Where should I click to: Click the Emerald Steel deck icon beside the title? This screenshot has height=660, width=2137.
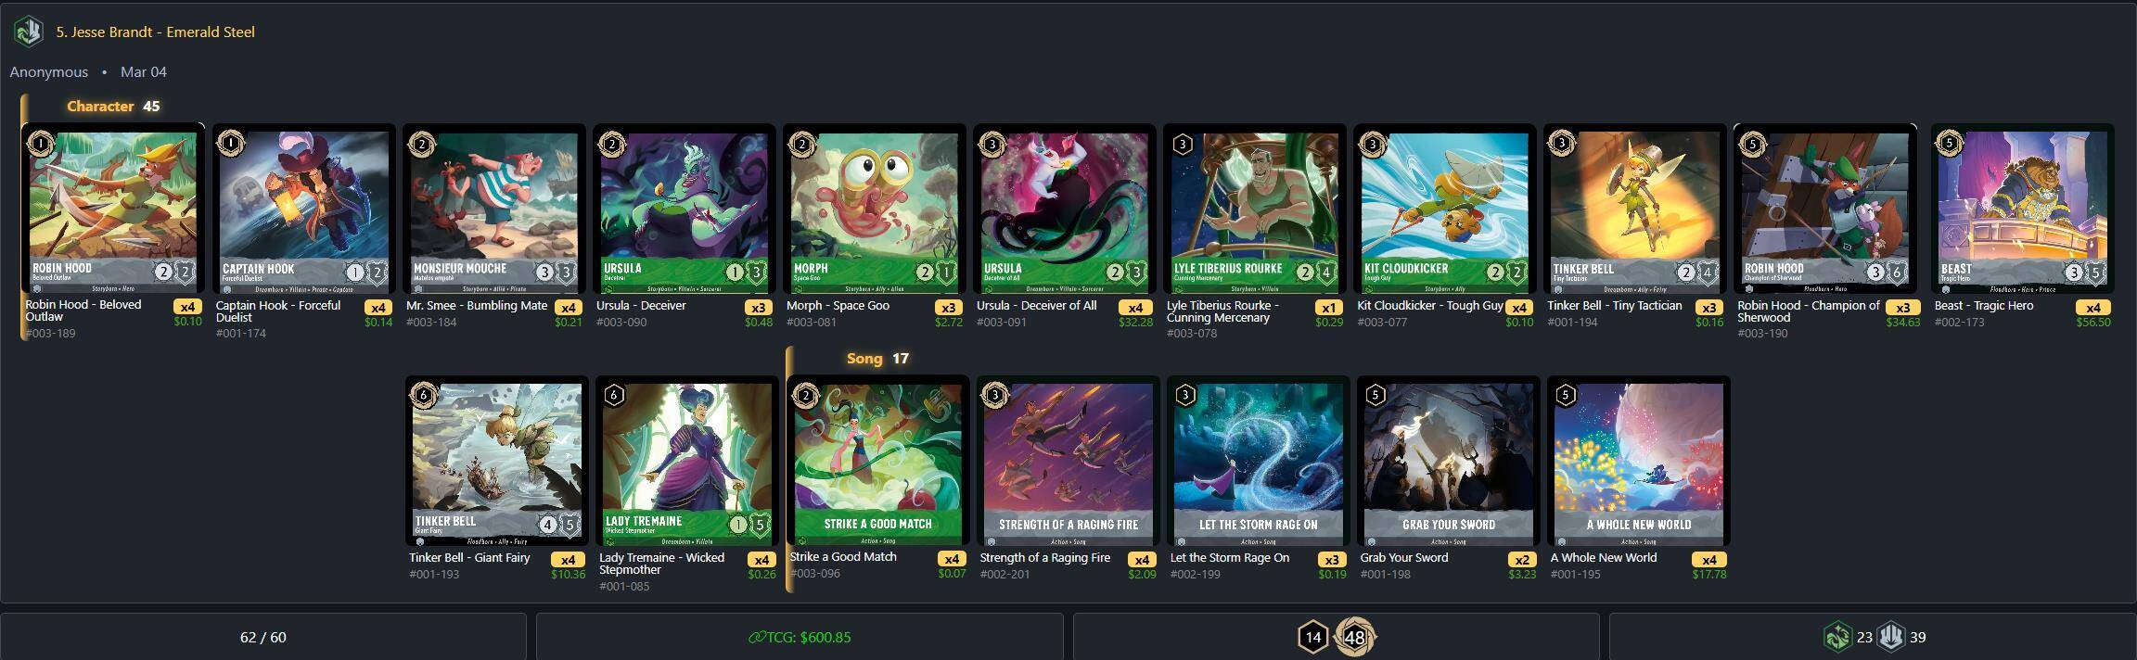(x=28, y=32)
